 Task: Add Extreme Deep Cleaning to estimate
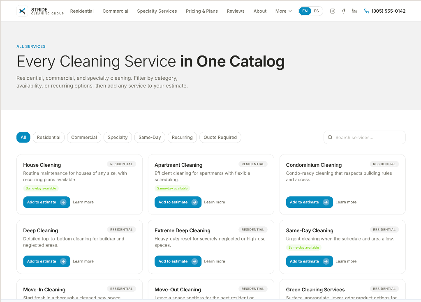[x=178, y=261]
